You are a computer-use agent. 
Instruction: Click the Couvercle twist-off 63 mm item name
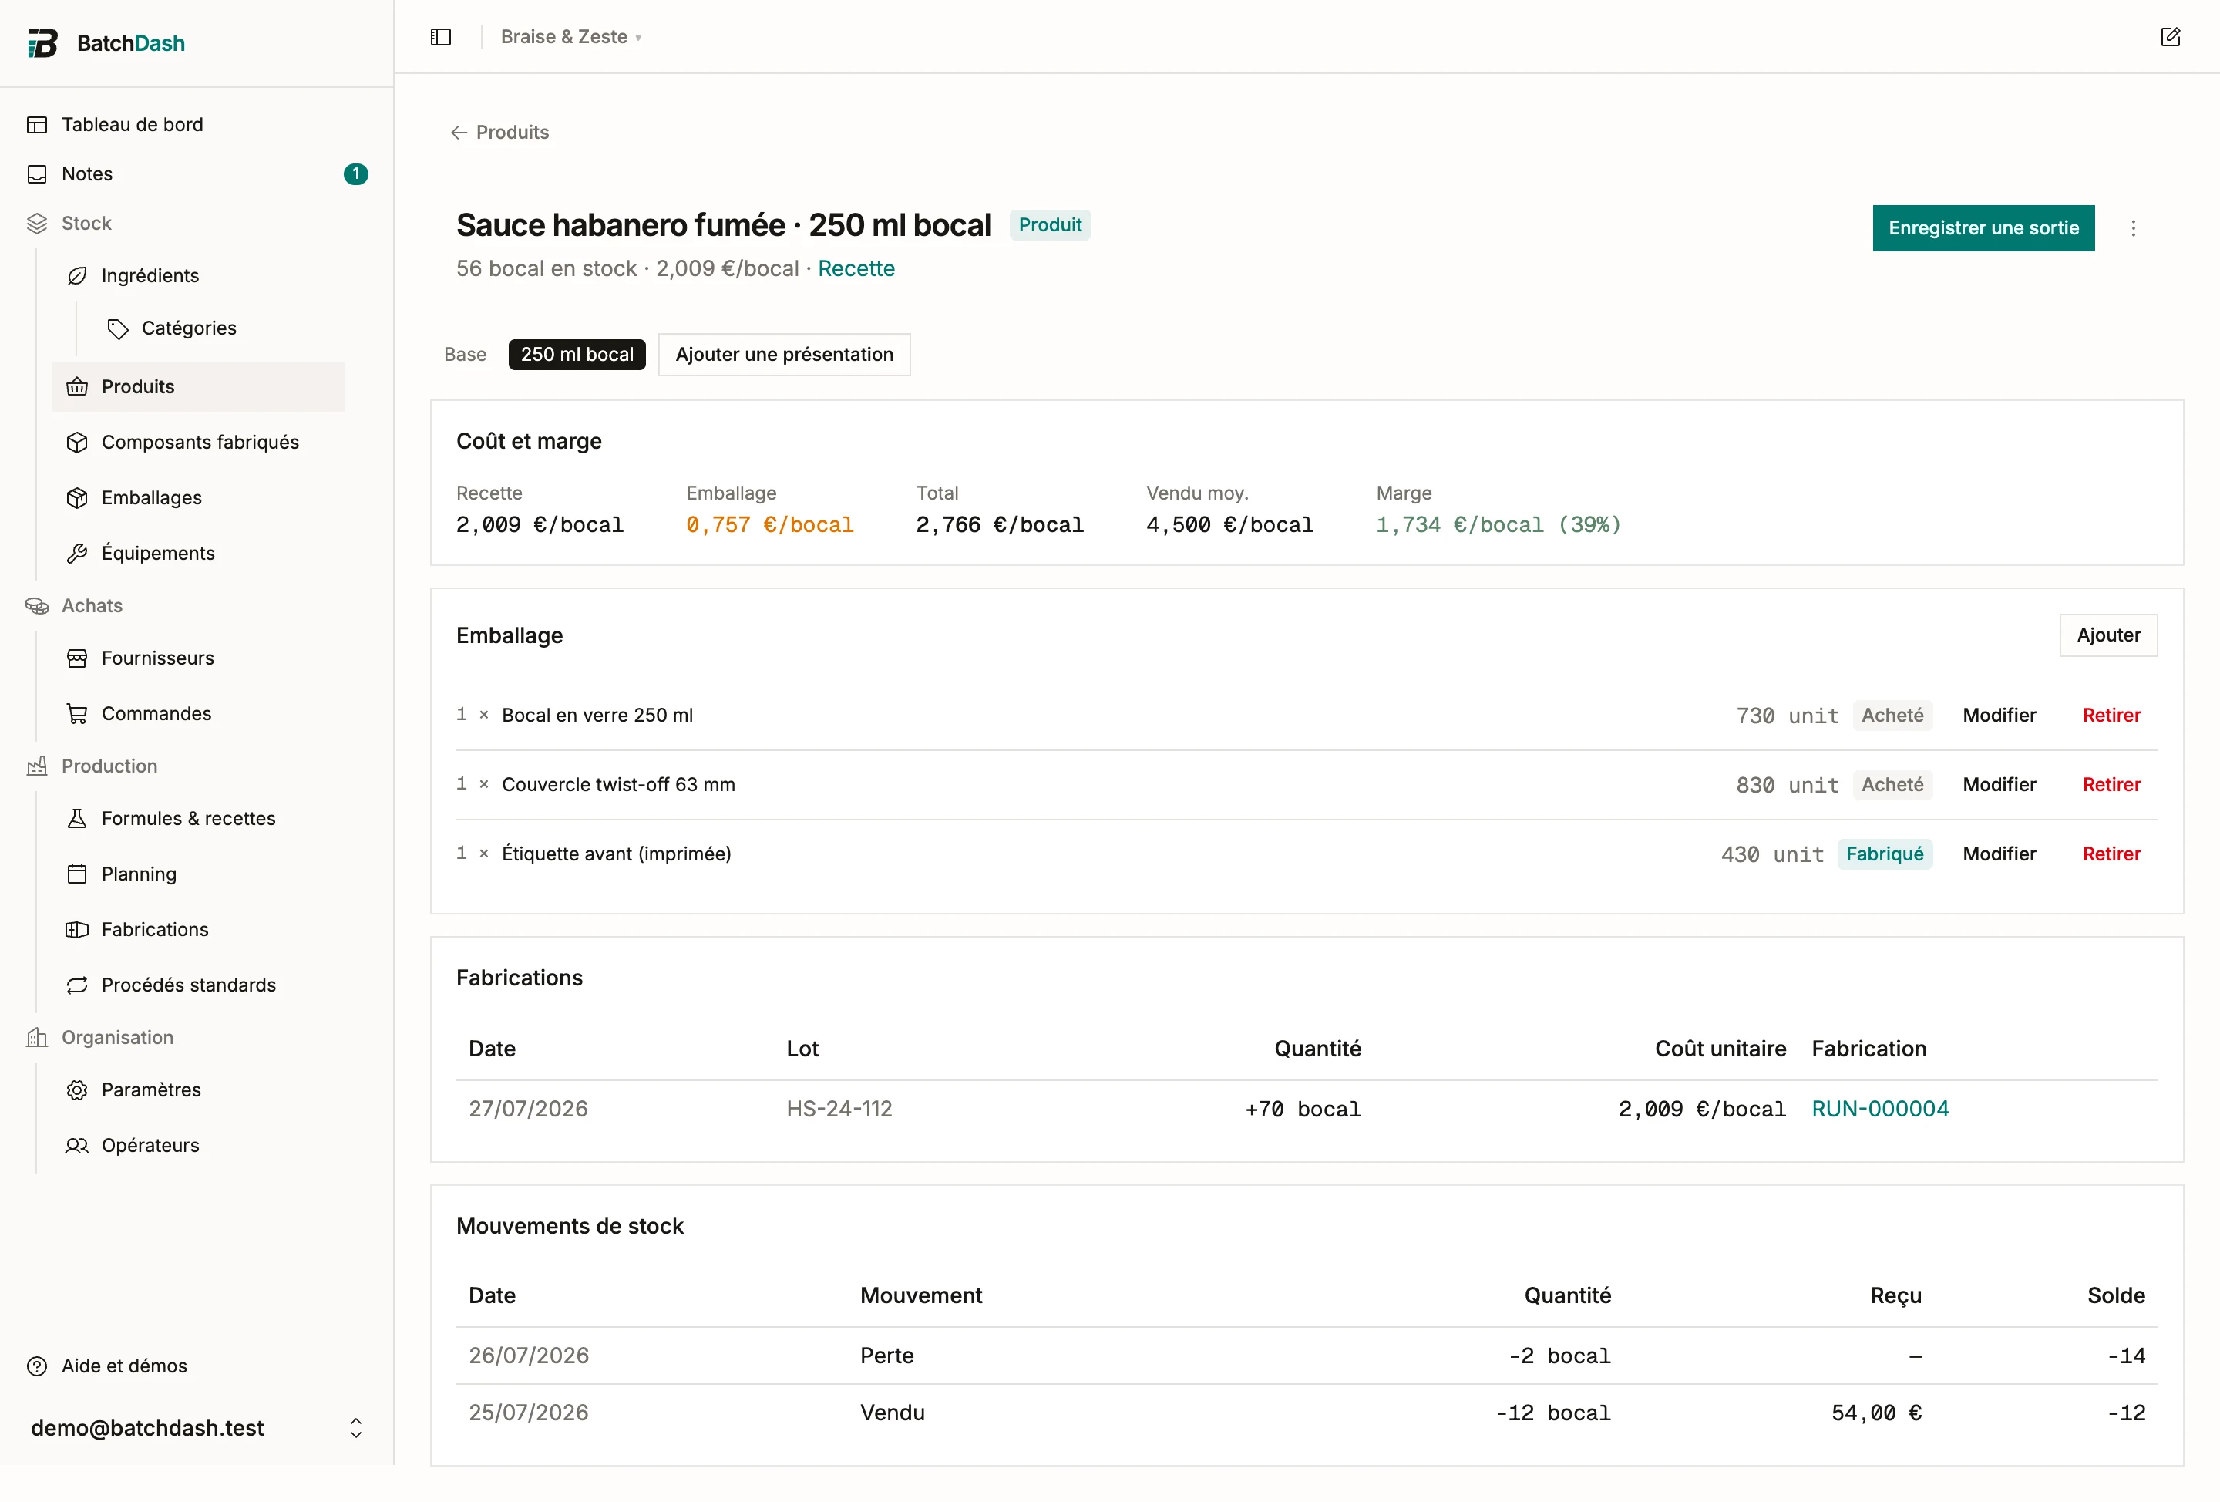[618, 784]
